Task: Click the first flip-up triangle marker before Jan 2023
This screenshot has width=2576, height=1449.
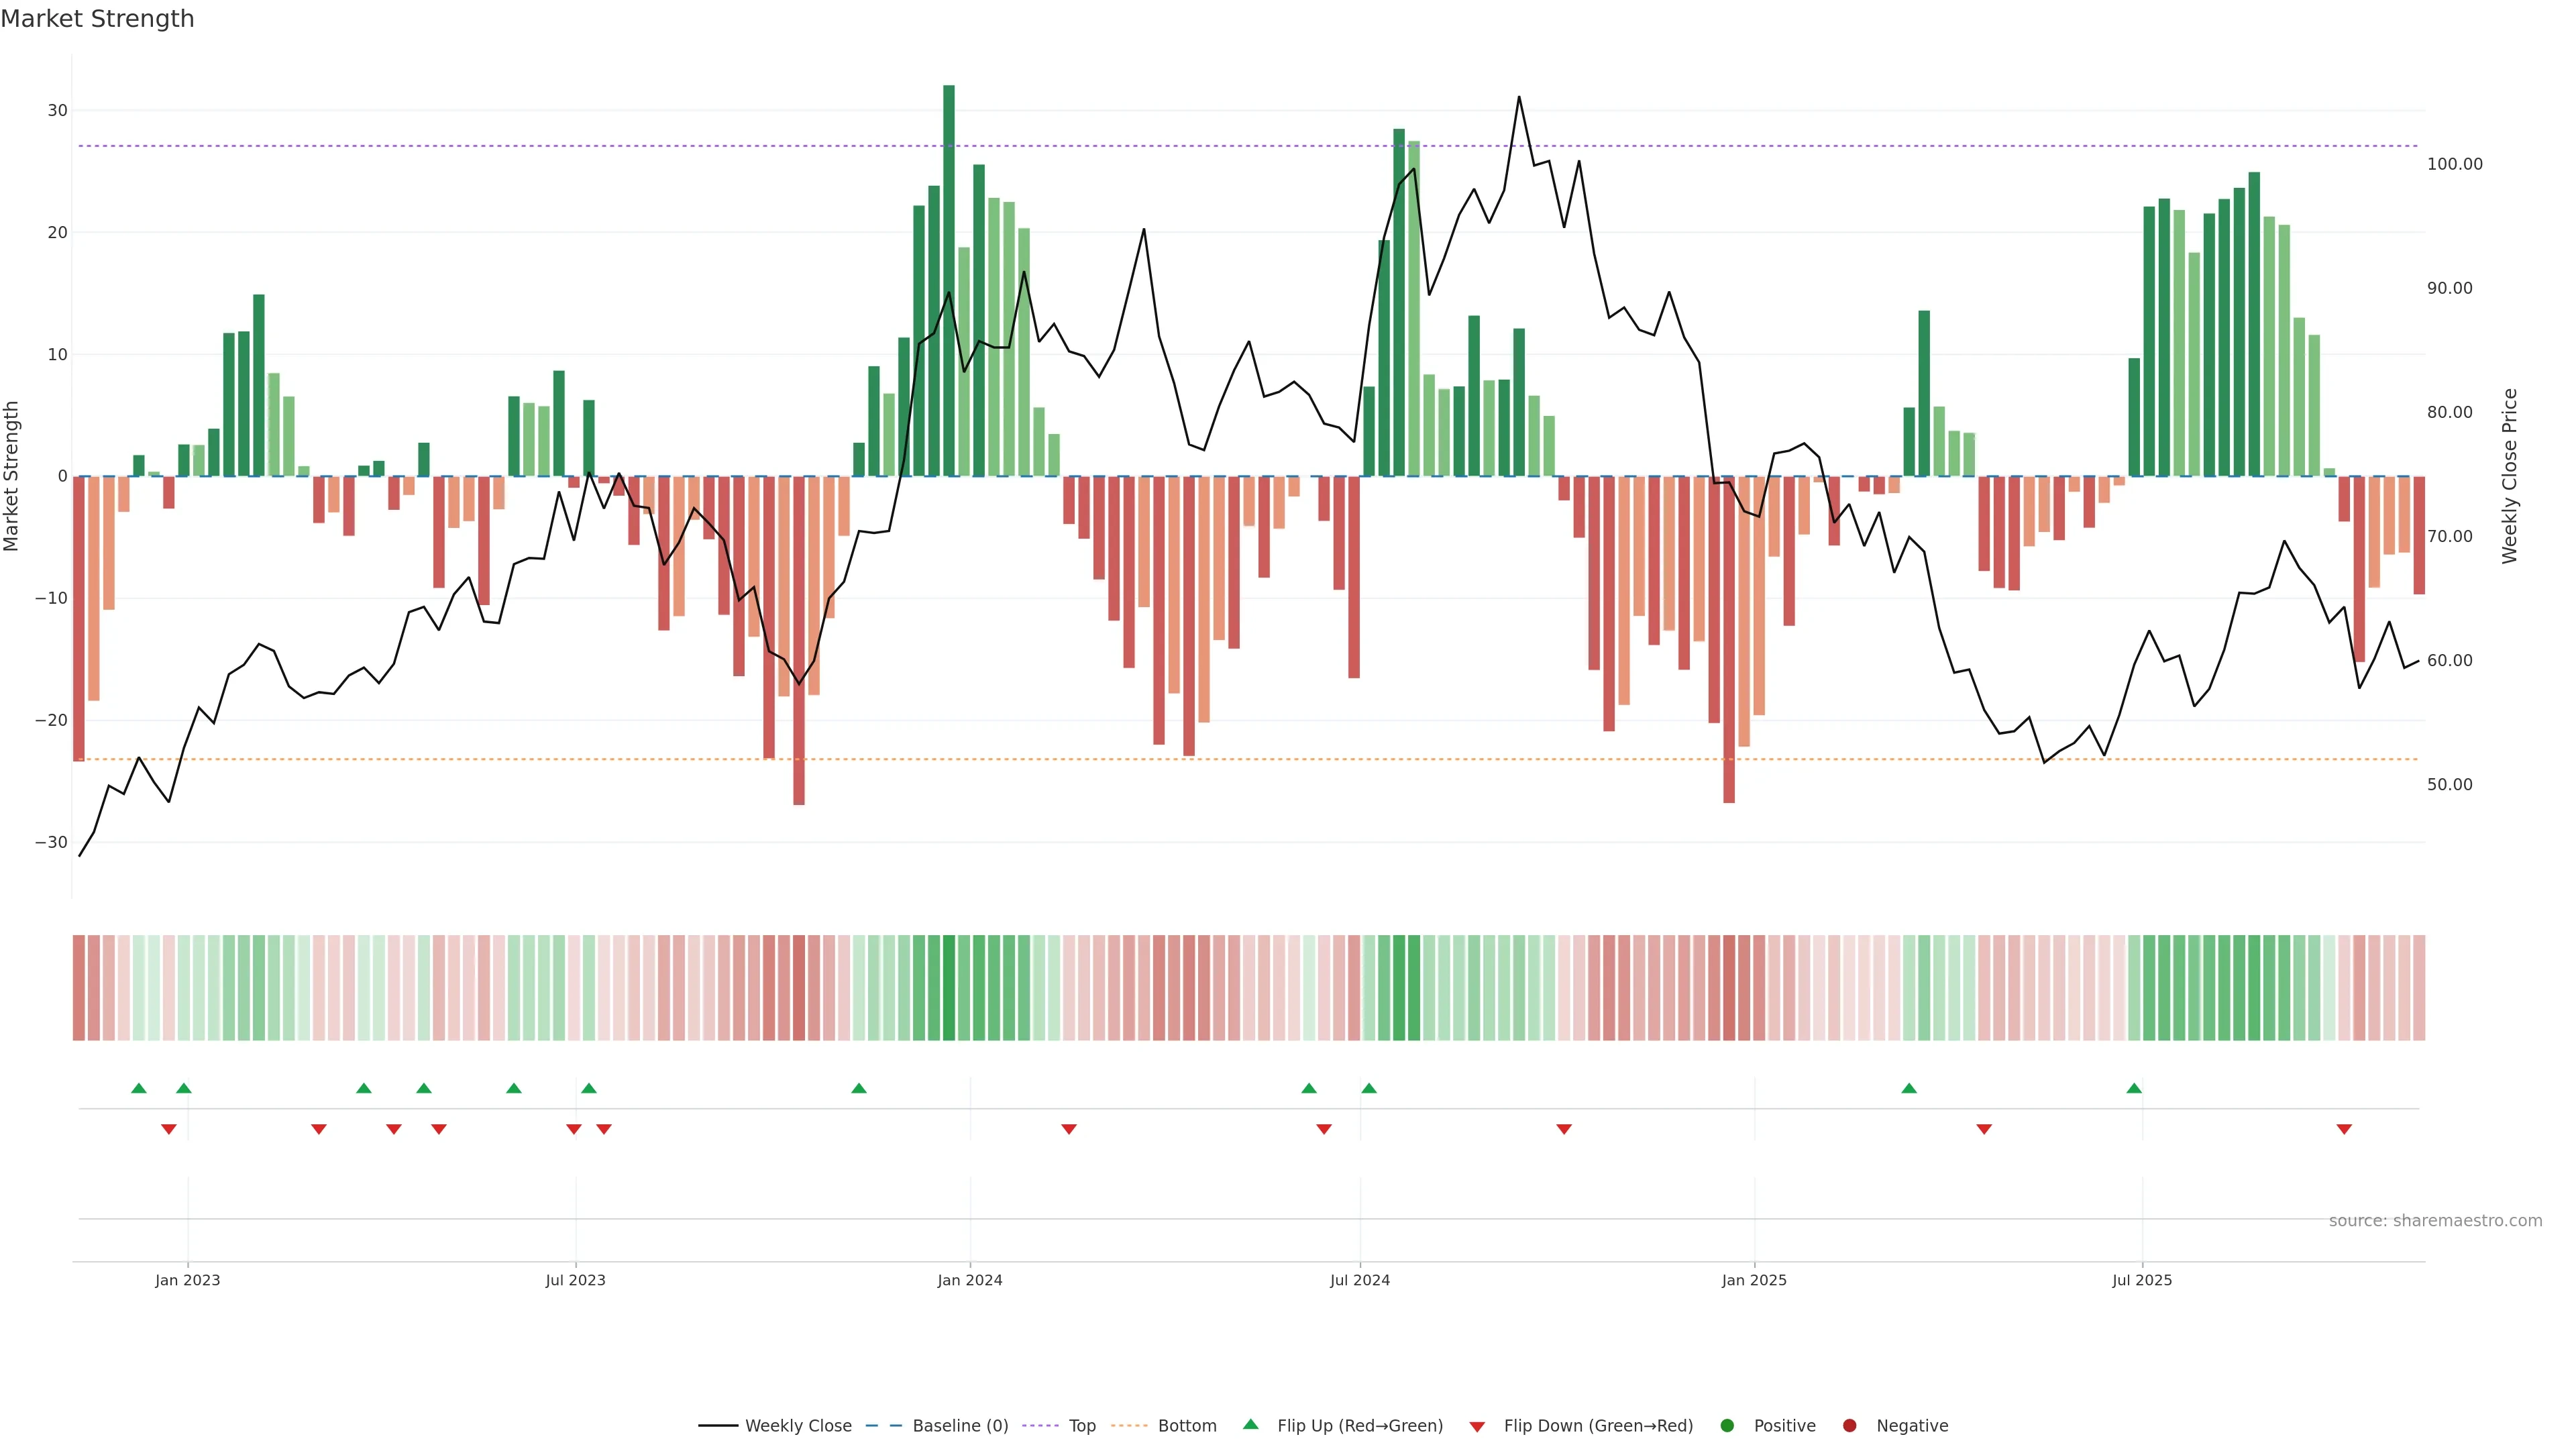Action: (139, 1088)
